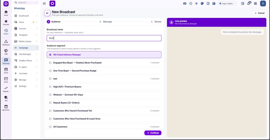Open Campaign in the WhatsApp menu
Image resolution: width=270 pixels, height=140 pixels.
coord(26,48)
